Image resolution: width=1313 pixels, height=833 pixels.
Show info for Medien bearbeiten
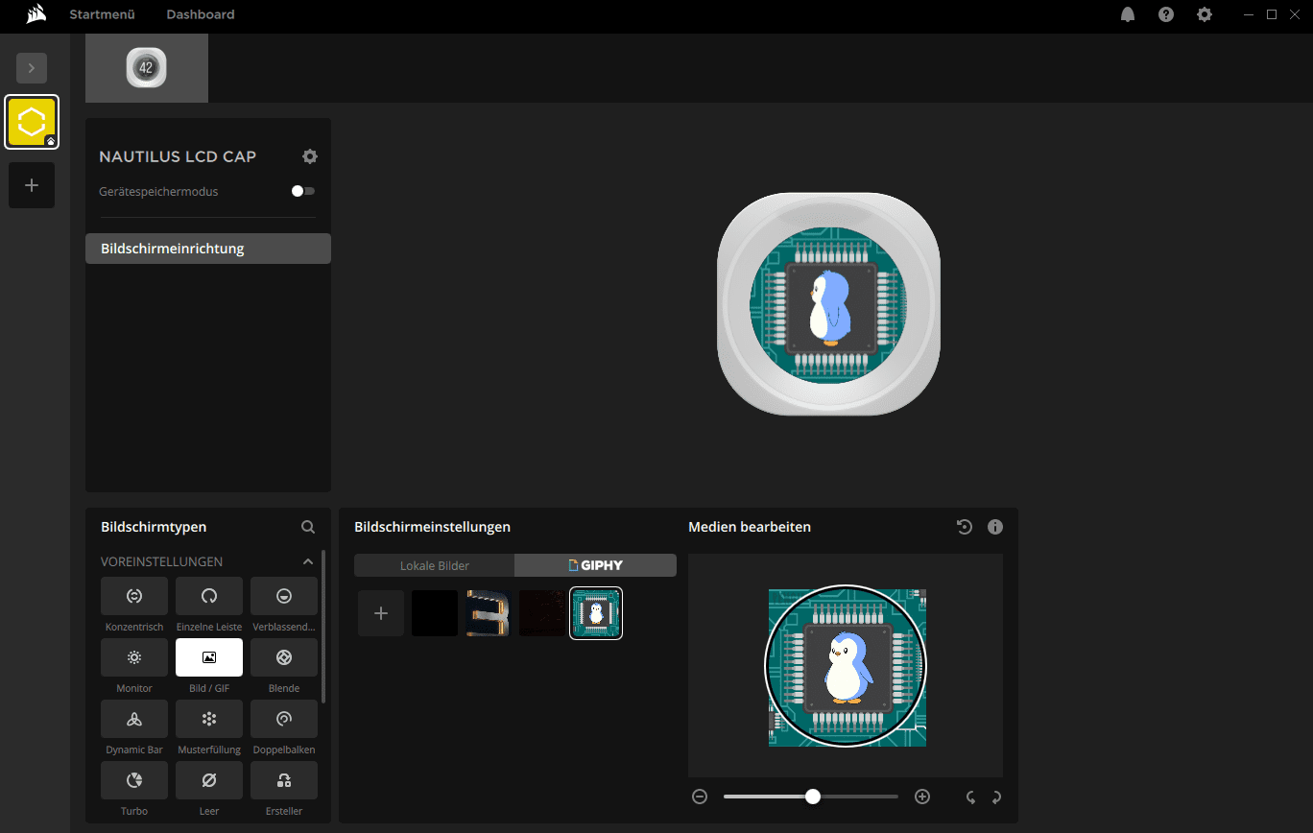[x=995, y=527]
